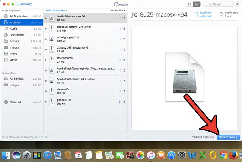This screenshot has width=242, height=162.
Task: Select the installgoogledrive file name
Action: pyautogui.click(x=68, y=37)
